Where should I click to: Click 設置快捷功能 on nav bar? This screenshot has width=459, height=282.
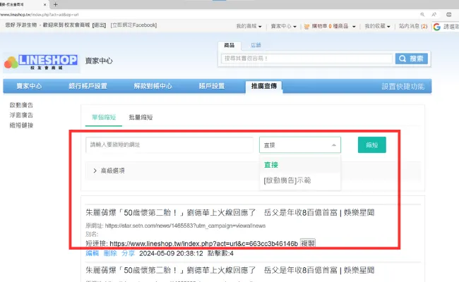(x=403, y=87)
